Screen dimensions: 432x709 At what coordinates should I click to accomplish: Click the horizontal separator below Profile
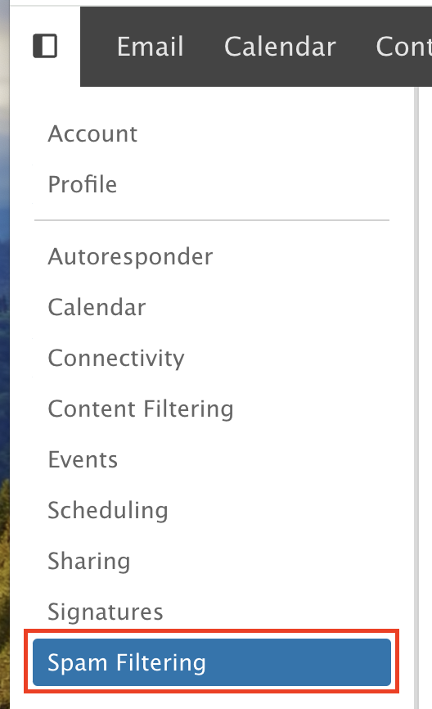point(211,220)
